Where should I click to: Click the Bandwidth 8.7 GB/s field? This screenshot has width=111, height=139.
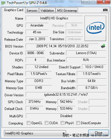pos(92,88)
